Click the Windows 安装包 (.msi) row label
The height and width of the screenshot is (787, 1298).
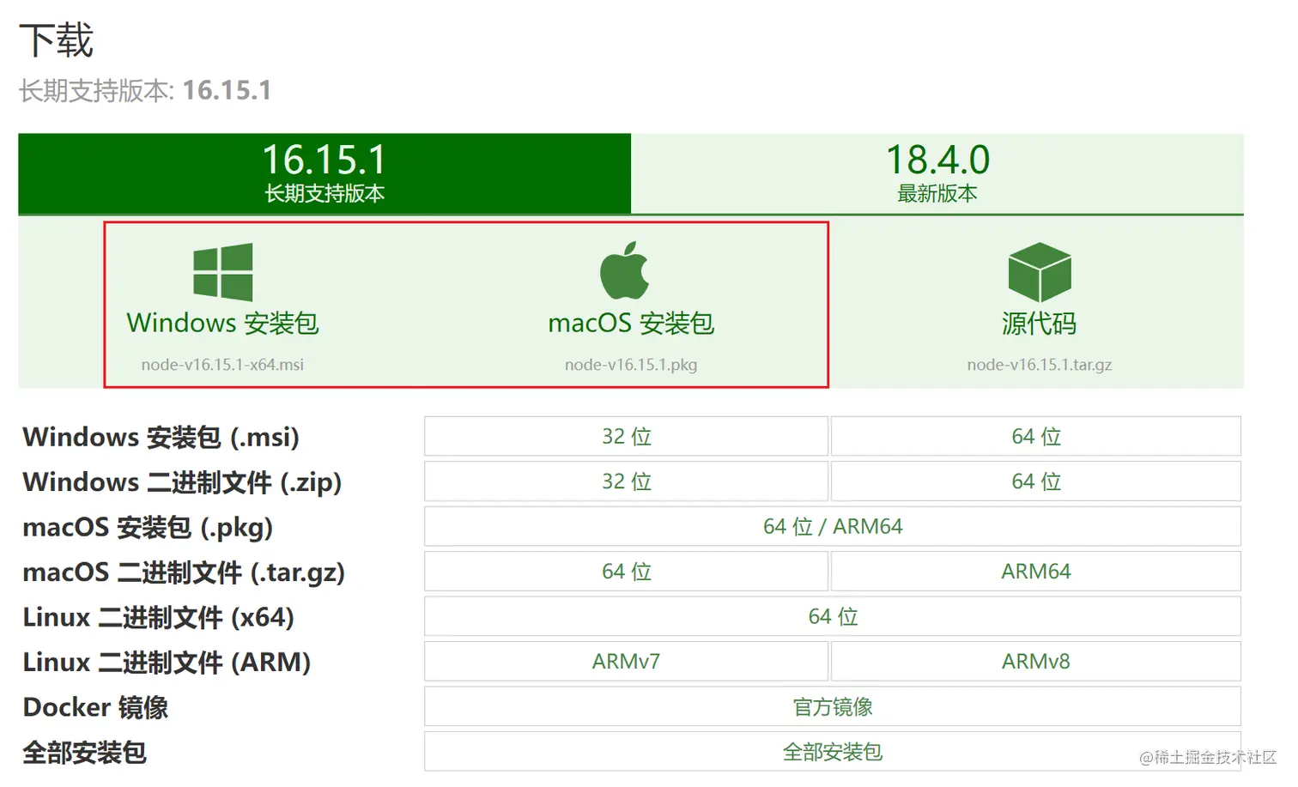point(161,437)
